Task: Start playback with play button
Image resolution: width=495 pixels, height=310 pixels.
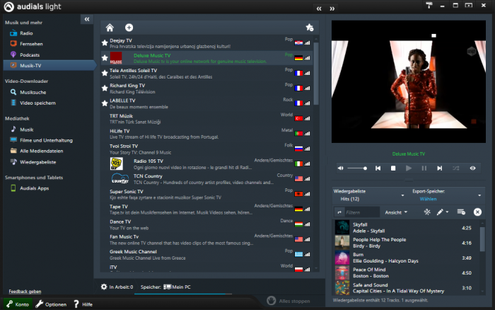Action: (x=409, y=168)
